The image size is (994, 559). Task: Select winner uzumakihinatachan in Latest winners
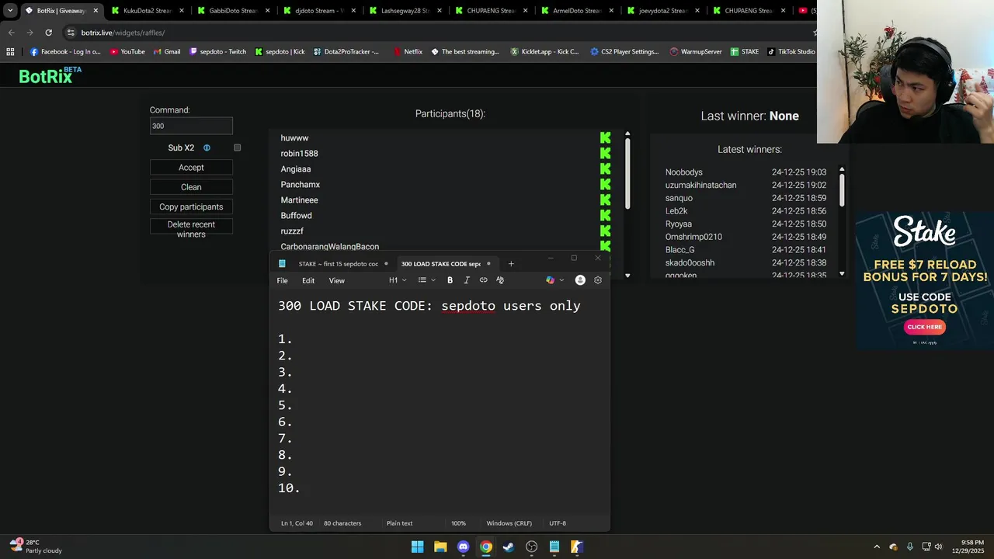[x=701, y=185]
